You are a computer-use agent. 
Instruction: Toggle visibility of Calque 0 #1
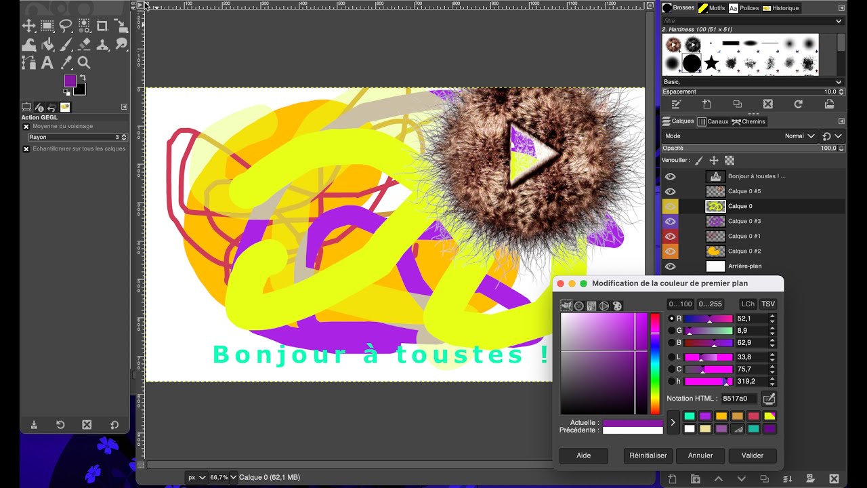671,236
